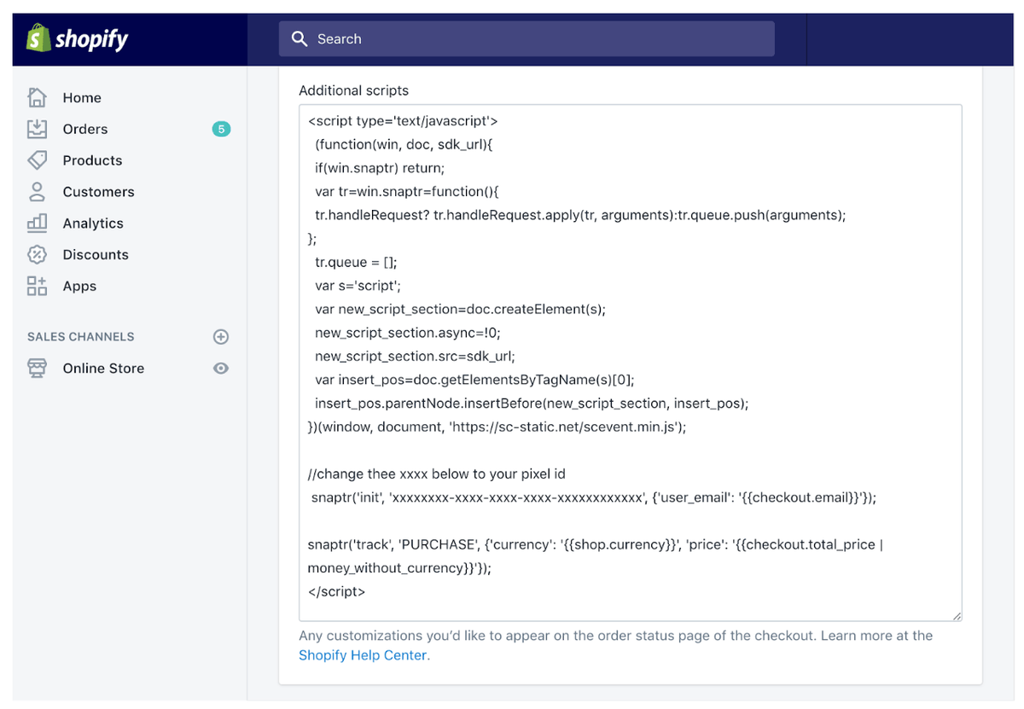The width and height of the screenshot is (1024, 709).
Task: Navigate to Customers
Action: click(98, 192)
